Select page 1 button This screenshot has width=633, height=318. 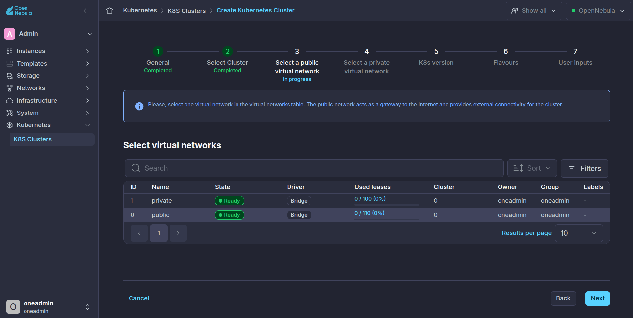tap(159, 233)
